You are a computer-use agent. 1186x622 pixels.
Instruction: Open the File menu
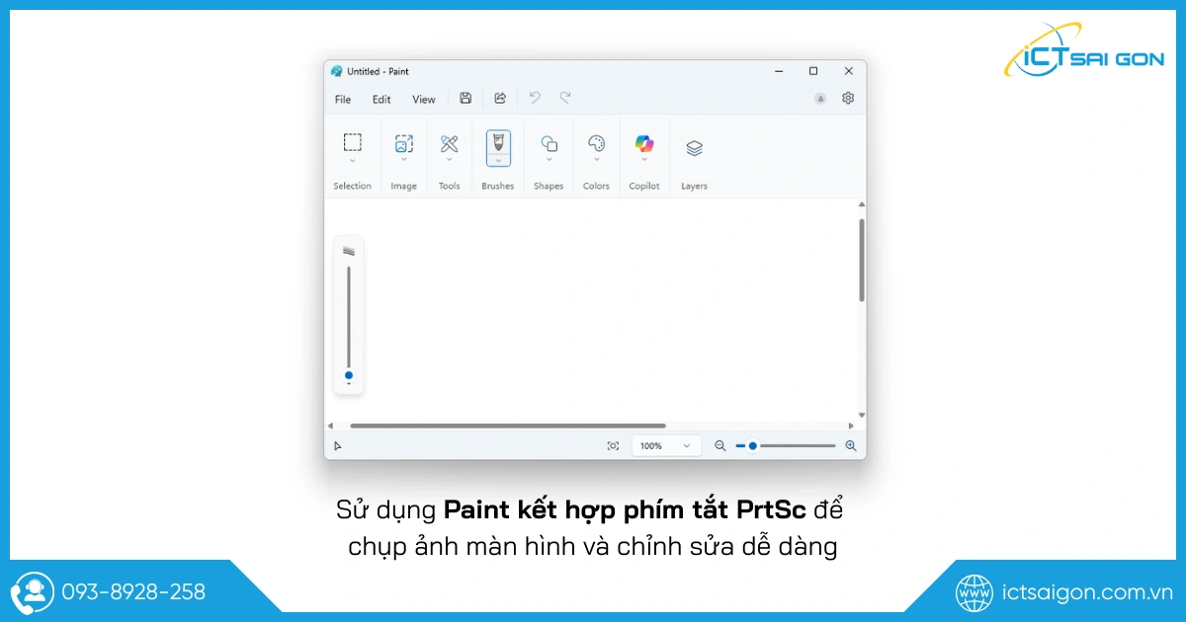343,99
